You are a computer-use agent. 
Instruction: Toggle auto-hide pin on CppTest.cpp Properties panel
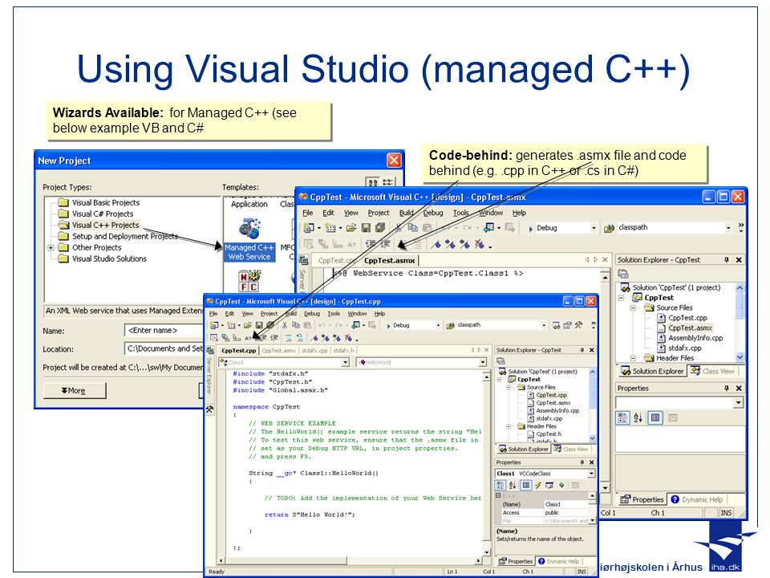tap(582, 462)
